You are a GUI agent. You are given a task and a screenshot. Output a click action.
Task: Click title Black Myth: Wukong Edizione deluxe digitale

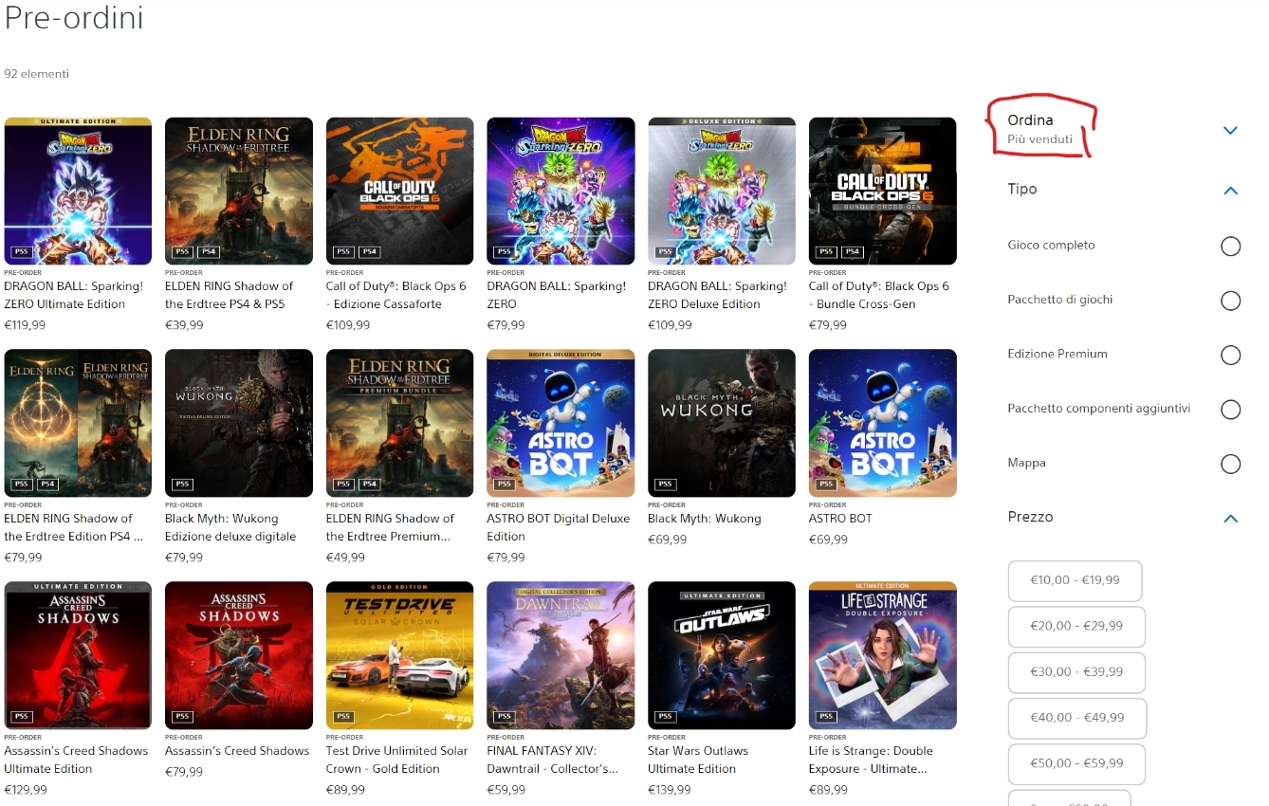[230, 527]
